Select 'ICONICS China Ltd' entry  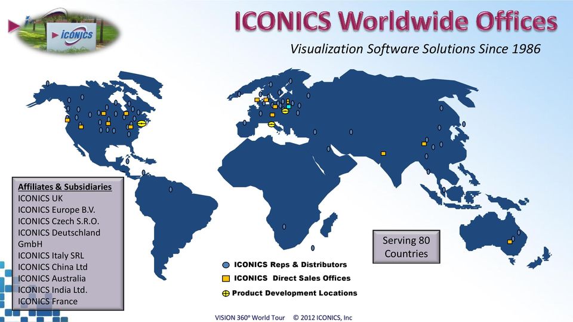tap(53, 267)
